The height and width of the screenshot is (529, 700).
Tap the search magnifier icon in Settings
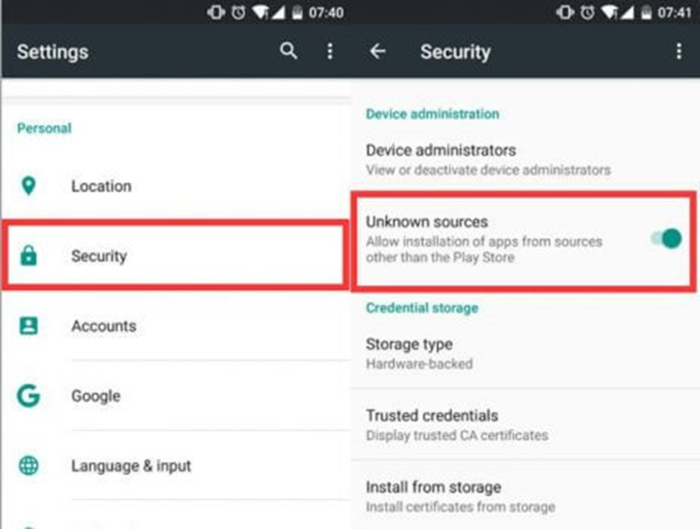[289, 51]
